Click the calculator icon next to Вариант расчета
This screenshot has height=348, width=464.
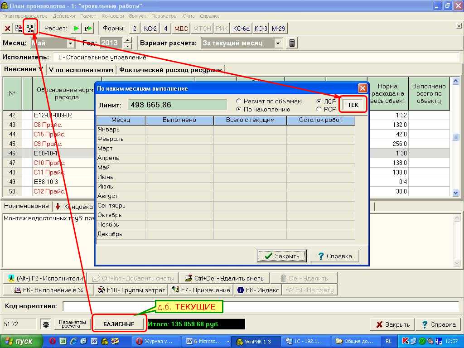[x=292, y=43]
